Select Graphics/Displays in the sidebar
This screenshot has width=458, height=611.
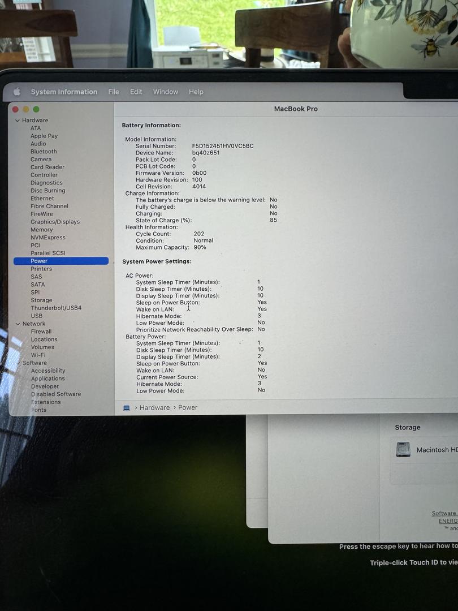pyautogui.click(x=55, y=222)
